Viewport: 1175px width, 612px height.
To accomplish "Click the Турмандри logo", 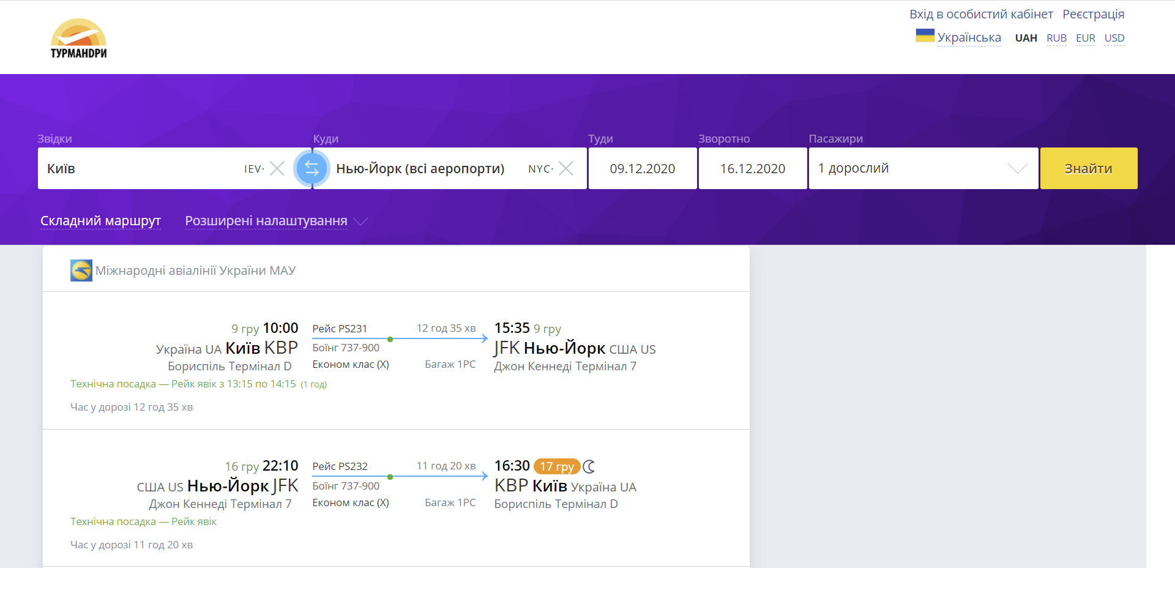I will pyautogui.click(x=78, y=39).
